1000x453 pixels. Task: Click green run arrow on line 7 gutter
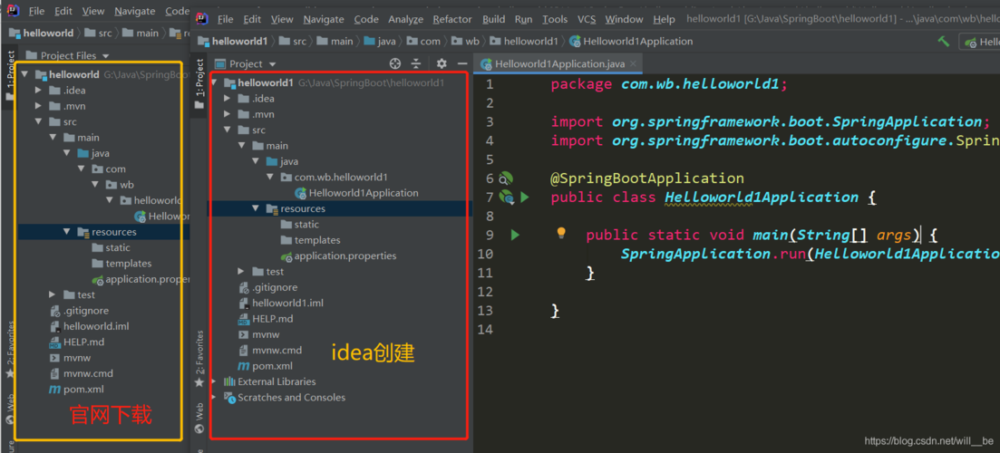point(524,198)
